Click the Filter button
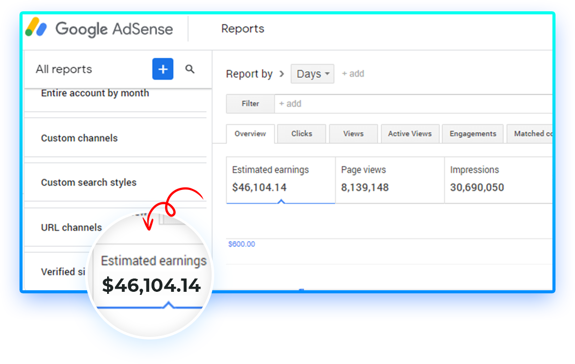This screenshot has height=364, width=575. 251,103
